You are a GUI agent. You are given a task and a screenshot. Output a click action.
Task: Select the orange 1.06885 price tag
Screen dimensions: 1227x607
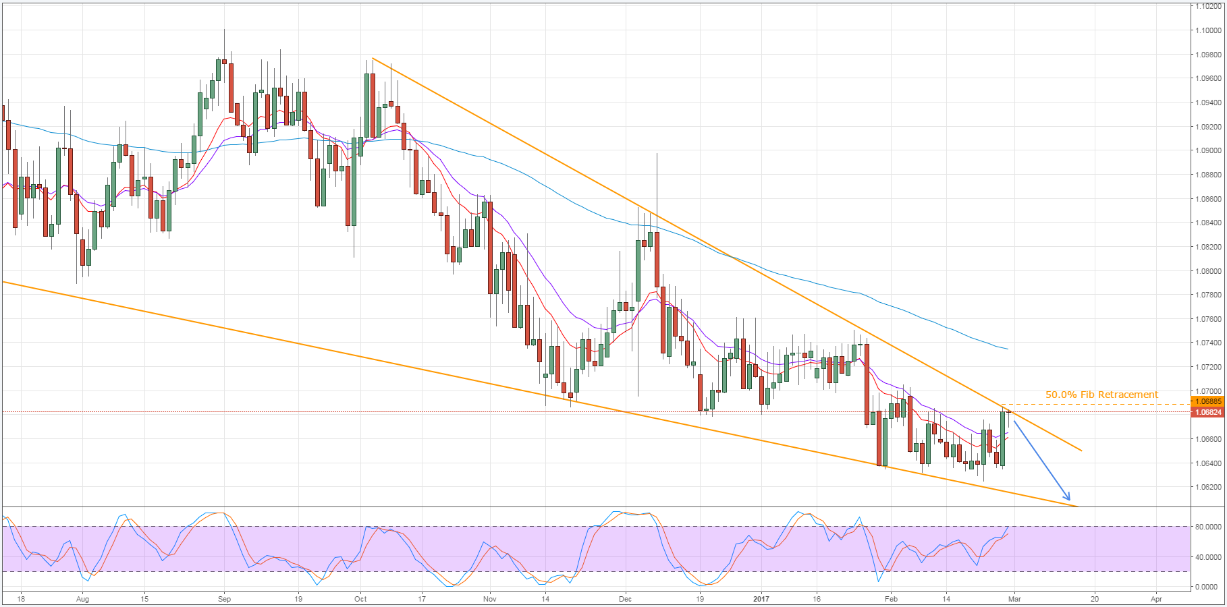click(x=1208, y=402)
